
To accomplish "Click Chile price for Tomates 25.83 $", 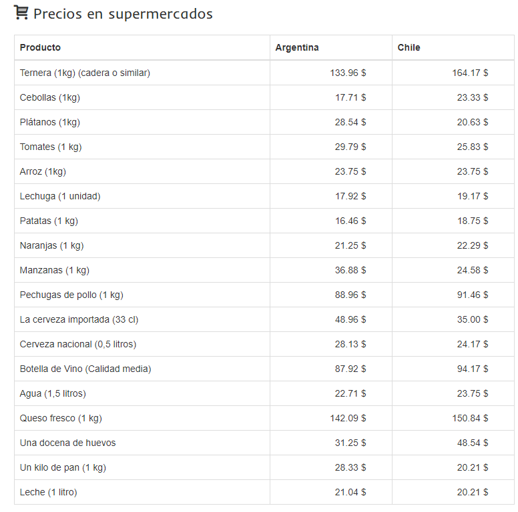I will (x=472, y=147).
